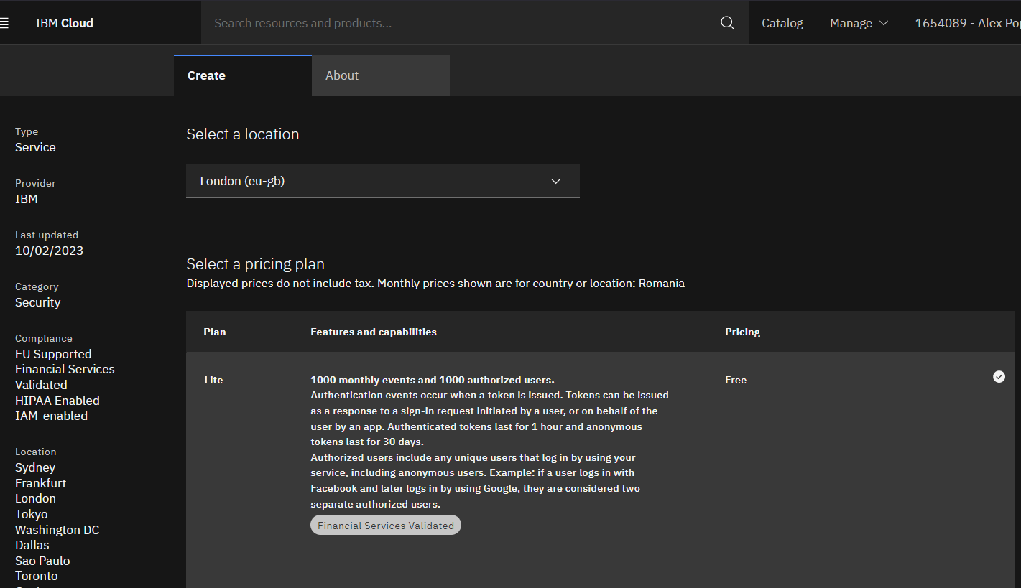Click the Security category value

tap(38, 302)
